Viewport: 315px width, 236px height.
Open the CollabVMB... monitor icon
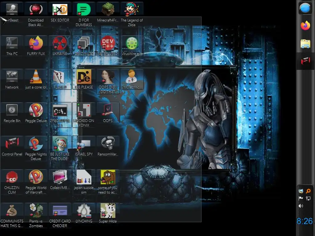pyautogui.click(x=60, y=177)
